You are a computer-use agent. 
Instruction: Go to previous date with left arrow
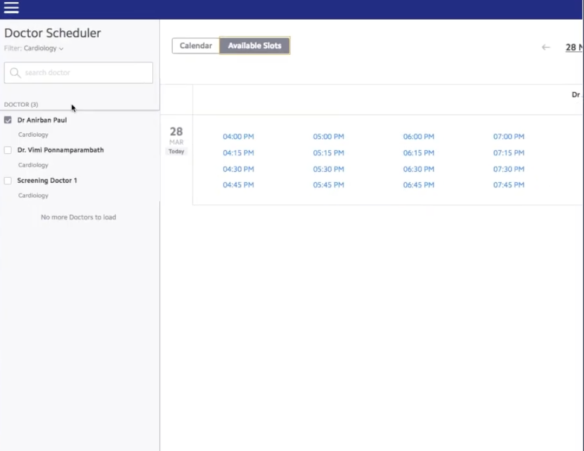(546, 47)
